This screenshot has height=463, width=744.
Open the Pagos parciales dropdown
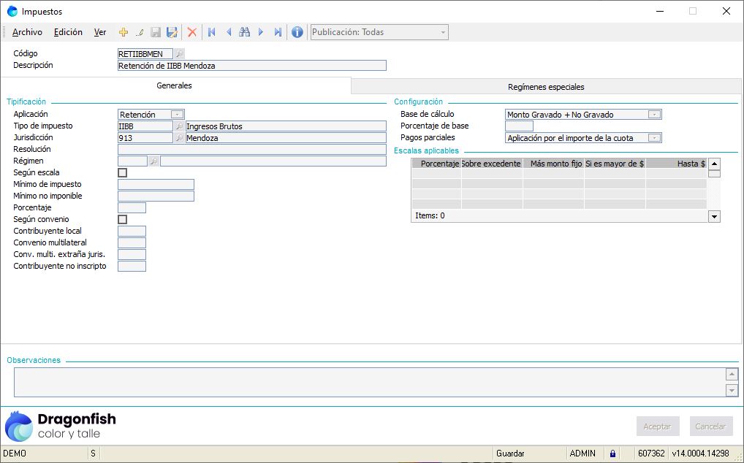pyautogui.click(x=654, y=138)
